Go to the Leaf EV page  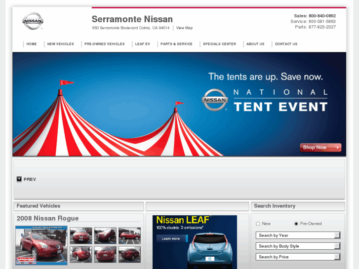coord(142,44)
